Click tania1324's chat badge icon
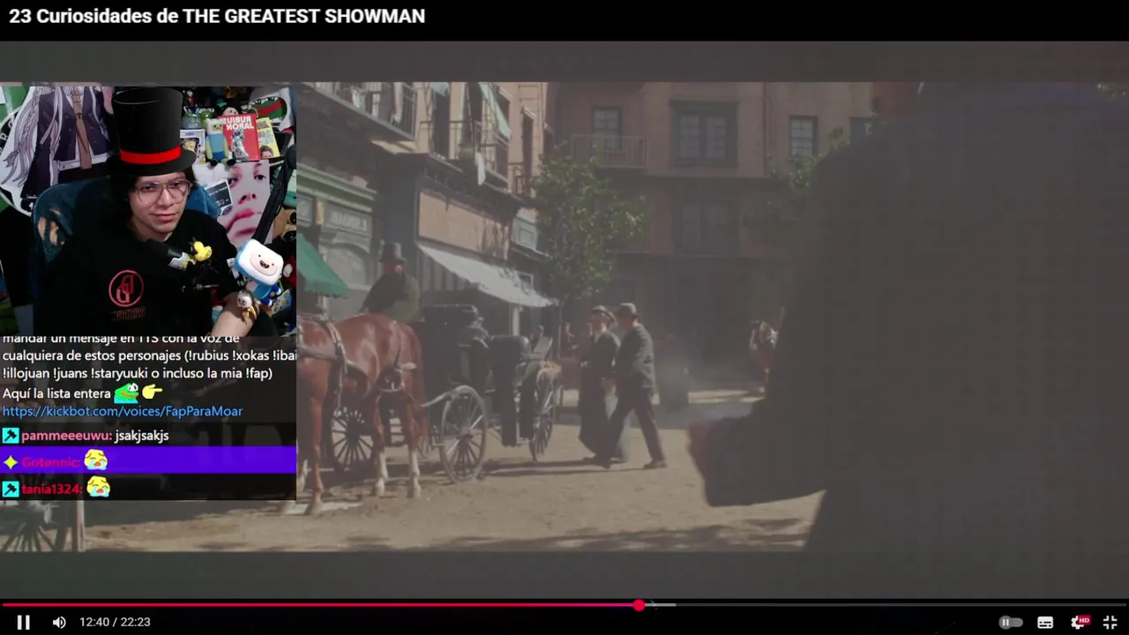 click(x=10, y=489)
